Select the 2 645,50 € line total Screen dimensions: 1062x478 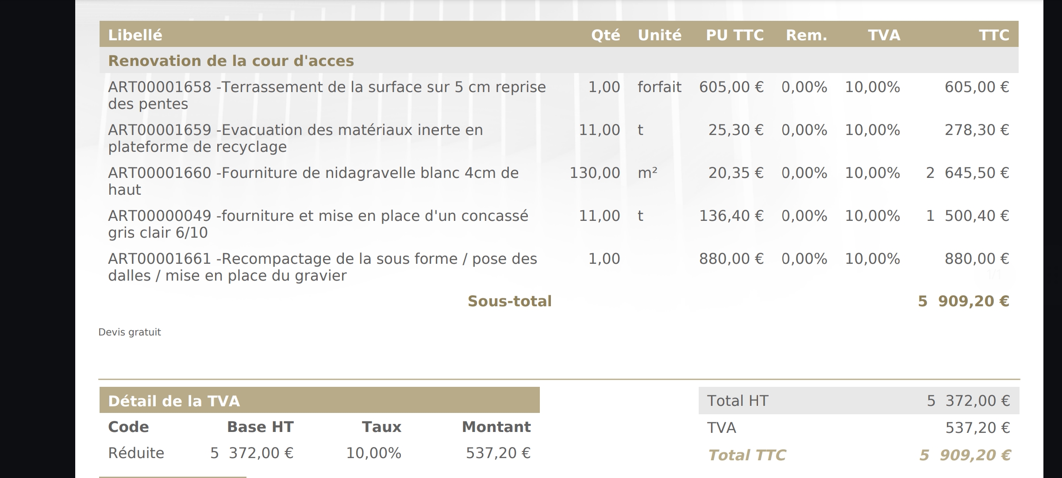pos(967,173)
